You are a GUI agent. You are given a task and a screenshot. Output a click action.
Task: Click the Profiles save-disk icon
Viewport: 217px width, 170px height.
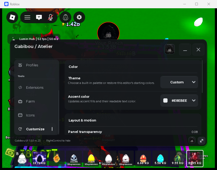click(20, 65)
